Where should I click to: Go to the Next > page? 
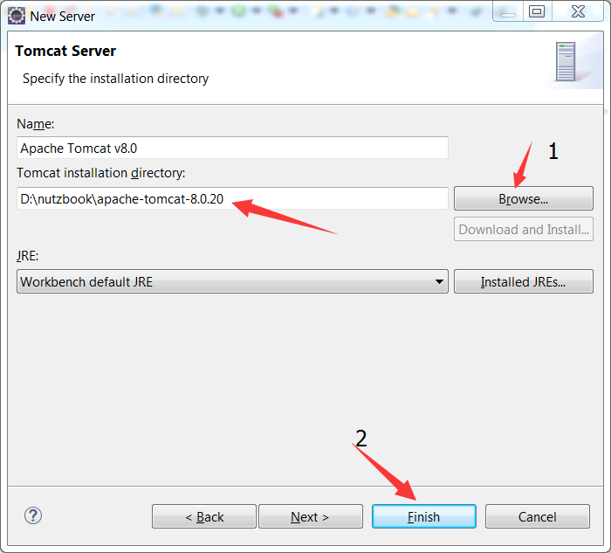point(311,516)
